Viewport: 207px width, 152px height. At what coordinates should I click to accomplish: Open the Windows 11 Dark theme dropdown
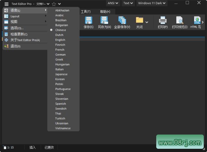(x=152, y=3)
